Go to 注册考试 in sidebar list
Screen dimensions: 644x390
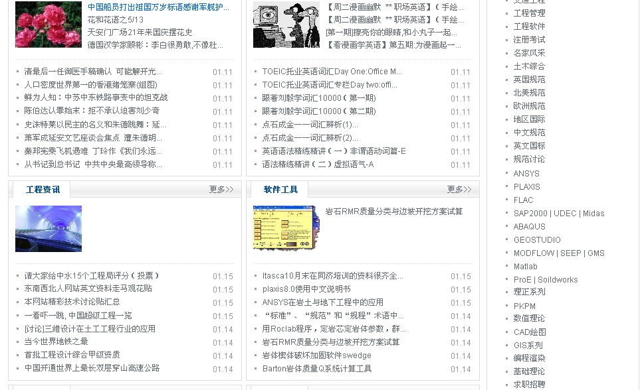point(529,40)
